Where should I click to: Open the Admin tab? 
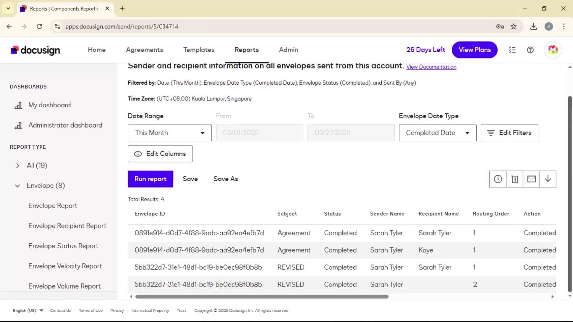pos(289,50)
